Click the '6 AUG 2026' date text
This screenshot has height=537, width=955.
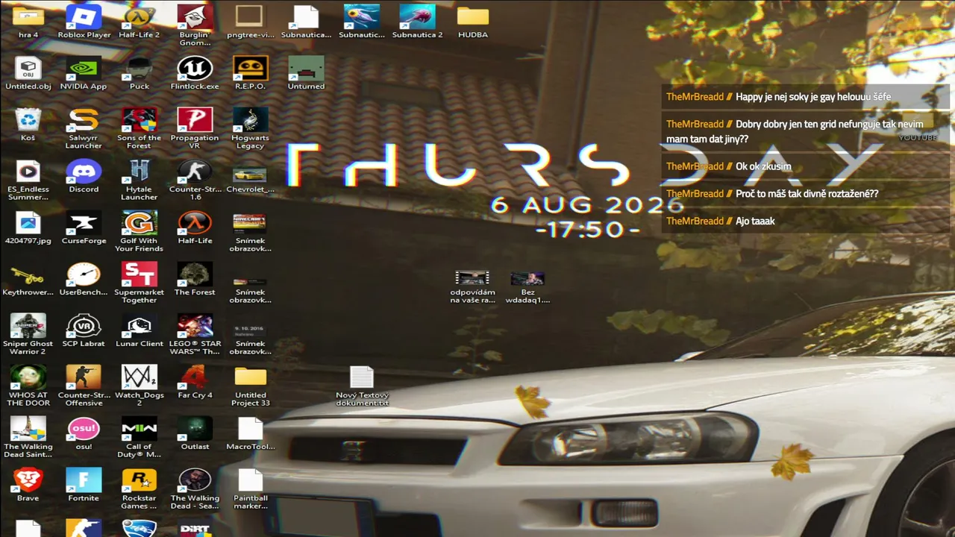pos(587,204)
